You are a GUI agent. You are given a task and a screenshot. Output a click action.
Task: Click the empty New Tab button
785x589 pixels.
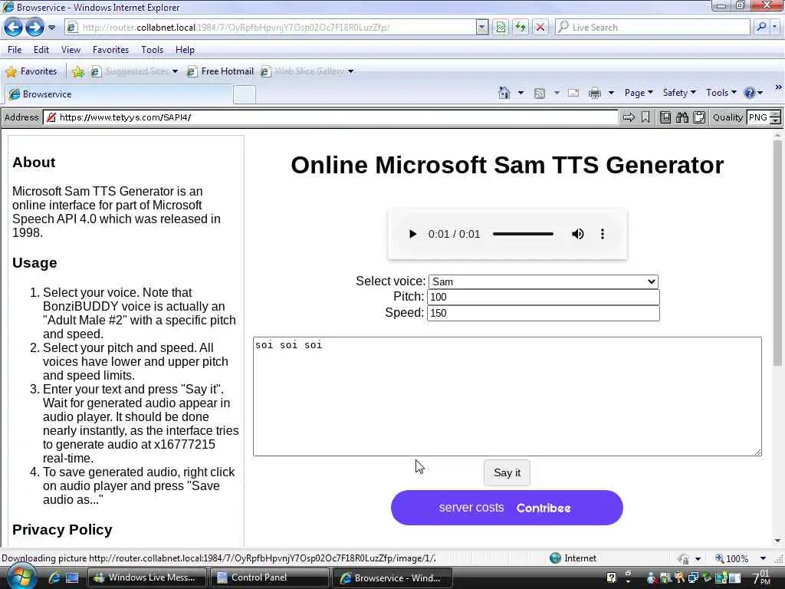point(245,94)
